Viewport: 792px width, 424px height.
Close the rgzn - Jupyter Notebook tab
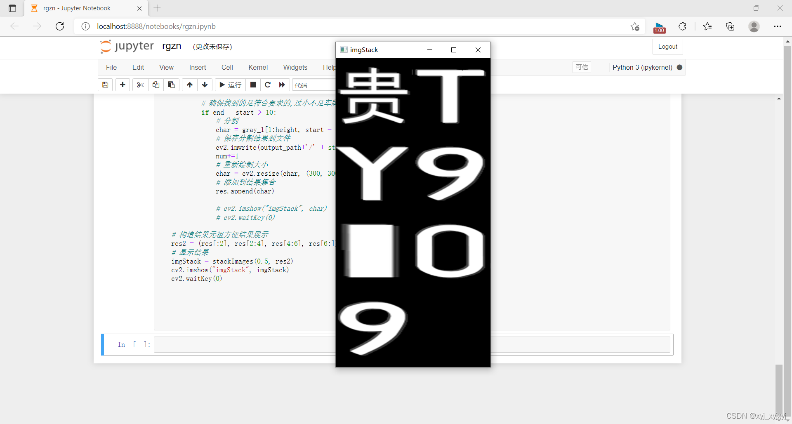(139, 8)
